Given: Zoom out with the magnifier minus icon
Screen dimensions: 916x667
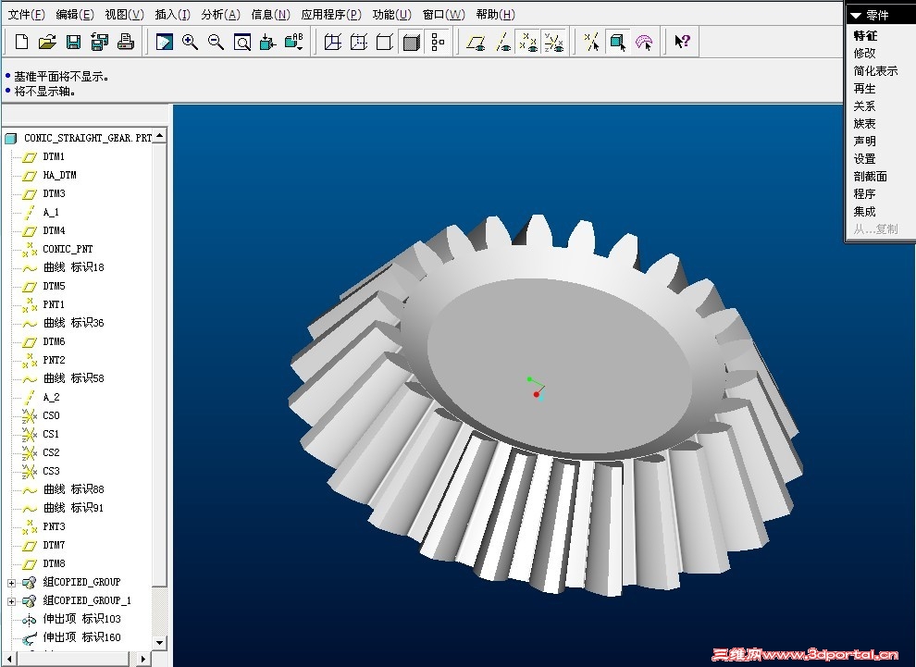Looking at the screenshot, I should 217,42.
